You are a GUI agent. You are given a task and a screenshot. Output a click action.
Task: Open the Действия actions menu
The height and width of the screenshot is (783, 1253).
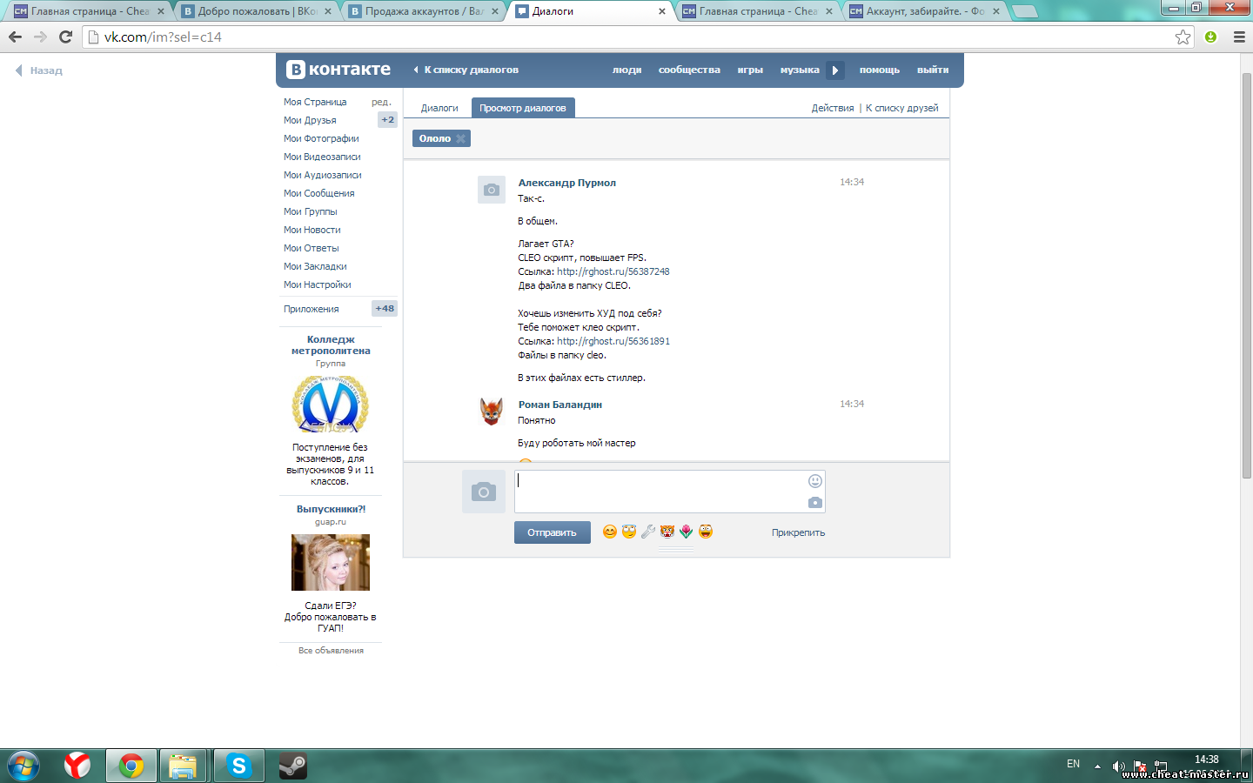pos(832,108)
